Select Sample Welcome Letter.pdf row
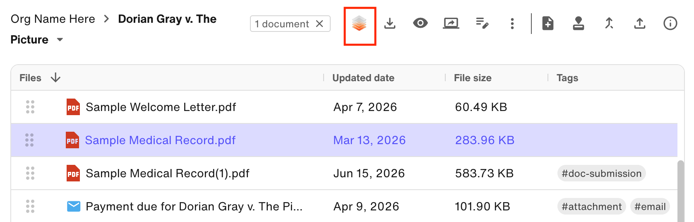The width and height of the screenshot is (694, 222). pos(344,107)
